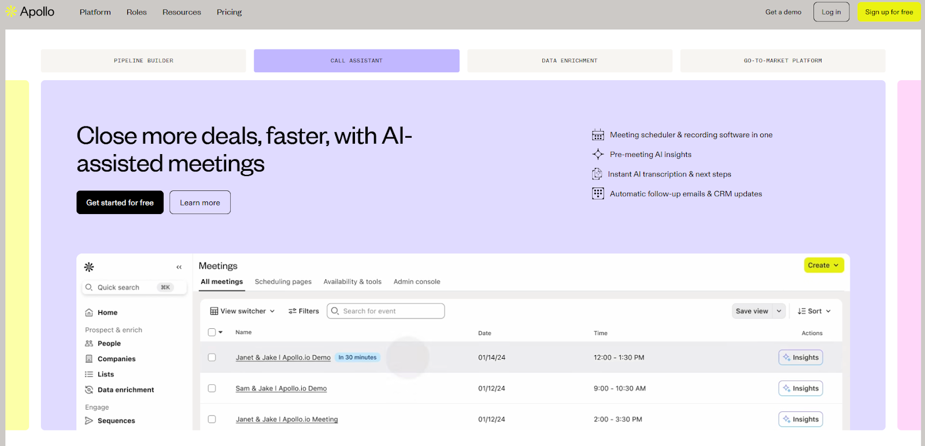
Task: Open Insights for Janet & Jake Meeting
Action: (x=801, y=419)
